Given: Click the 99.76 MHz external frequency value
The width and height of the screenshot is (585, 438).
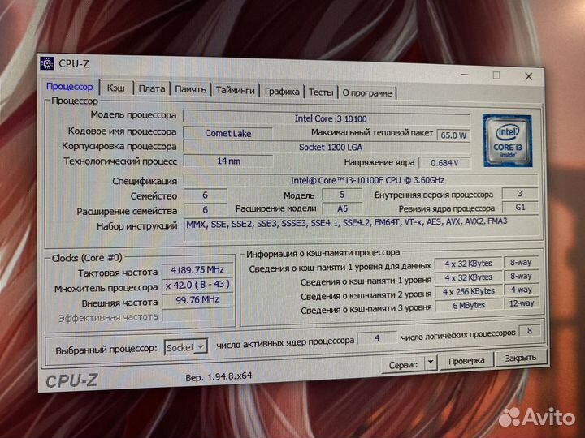Looking at the screenshot, I should [197, 300].
